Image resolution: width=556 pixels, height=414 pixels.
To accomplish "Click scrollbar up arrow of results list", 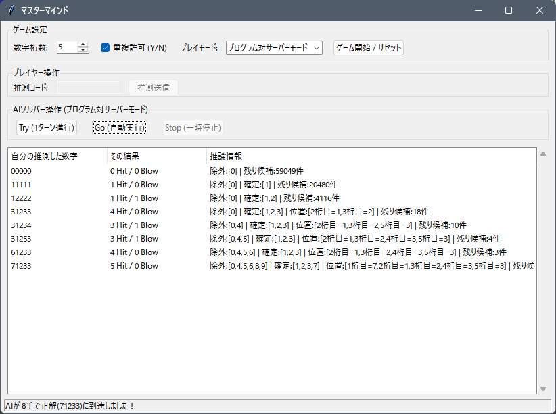I will [543, 154].
